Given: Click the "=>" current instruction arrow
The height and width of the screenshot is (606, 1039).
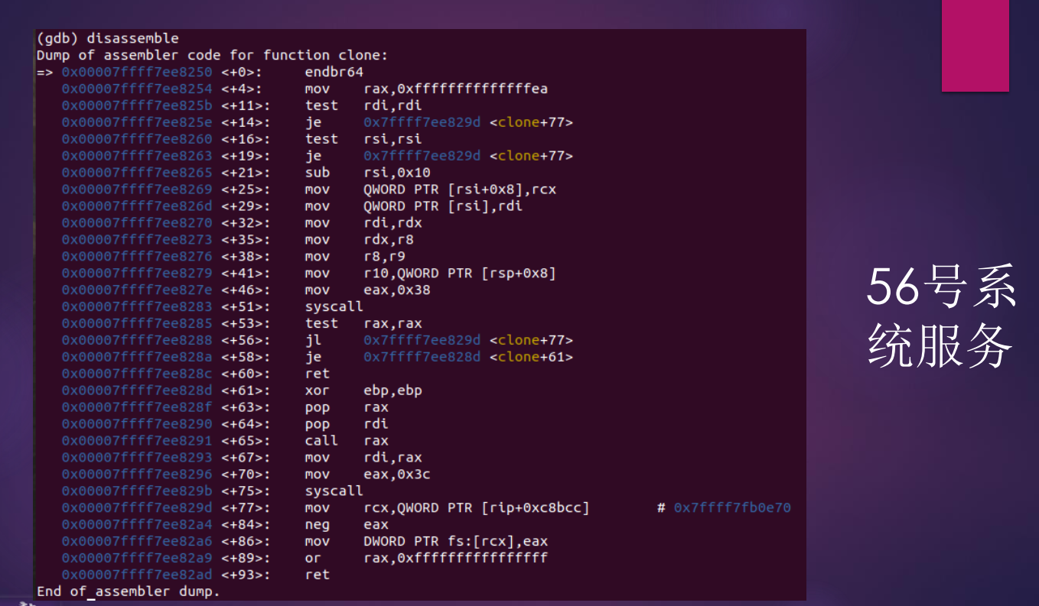Looking at the screenshot, I should tap(45, 72).
